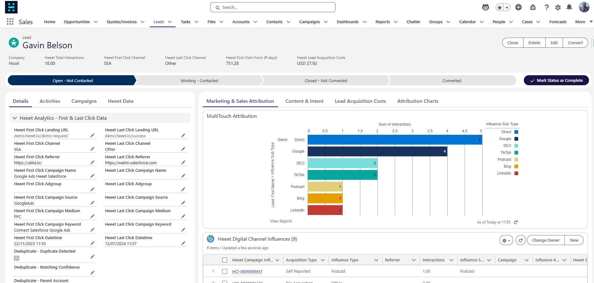Click the Convert button

575,43
